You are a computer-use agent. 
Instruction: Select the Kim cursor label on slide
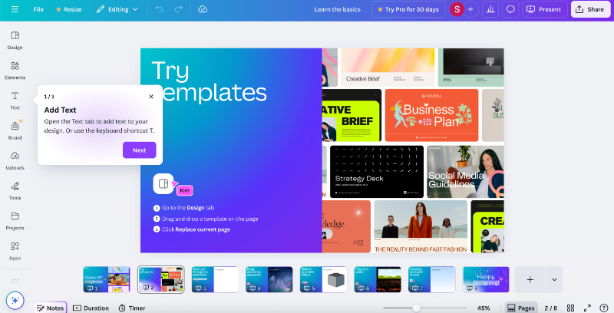[185, 190]
